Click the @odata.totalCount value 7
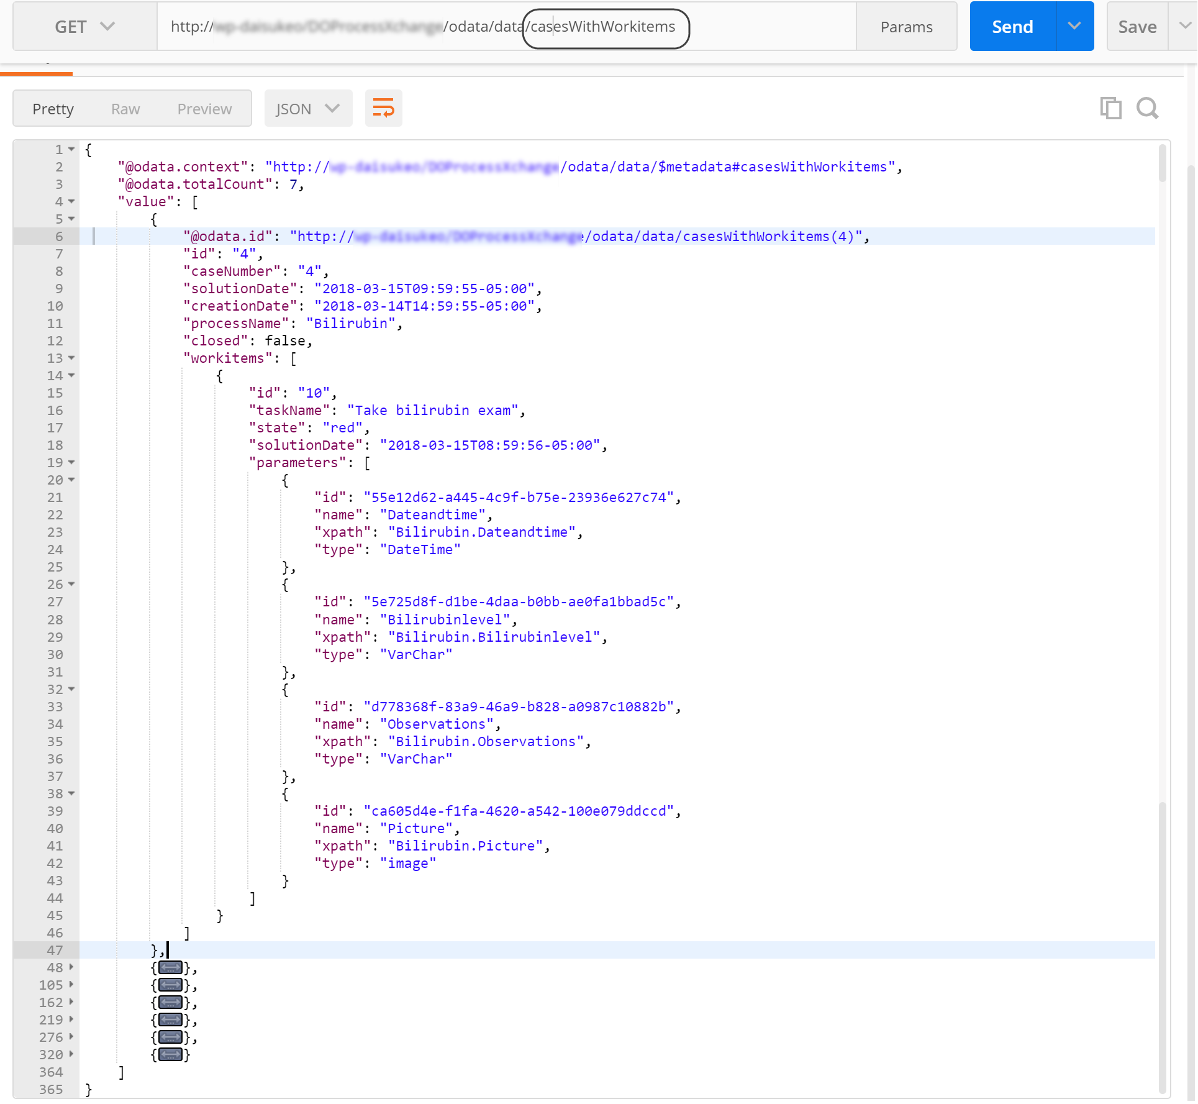 [293, 184]
